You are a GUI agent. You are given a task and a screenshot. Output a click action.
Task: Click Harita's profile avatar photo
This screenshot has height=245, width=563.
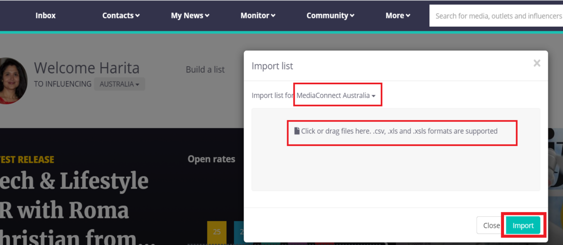coord(12,81)
